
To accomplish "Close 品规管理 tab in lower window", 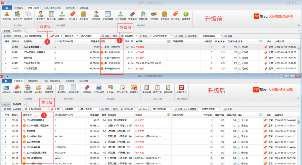I will click(24, 105).
